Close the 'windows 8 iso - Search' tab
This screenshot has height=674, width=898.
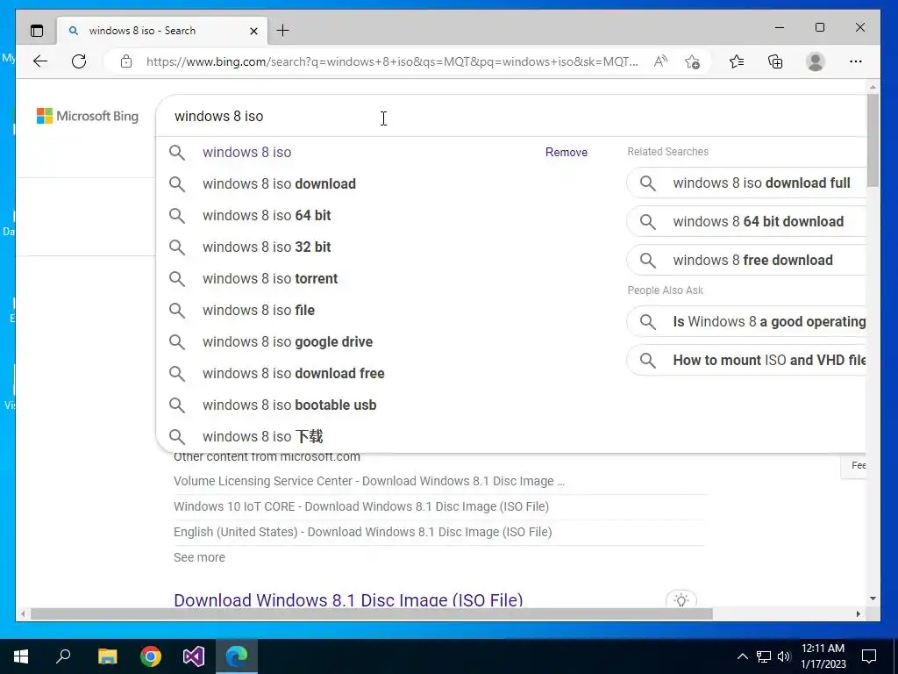point(253,31)
